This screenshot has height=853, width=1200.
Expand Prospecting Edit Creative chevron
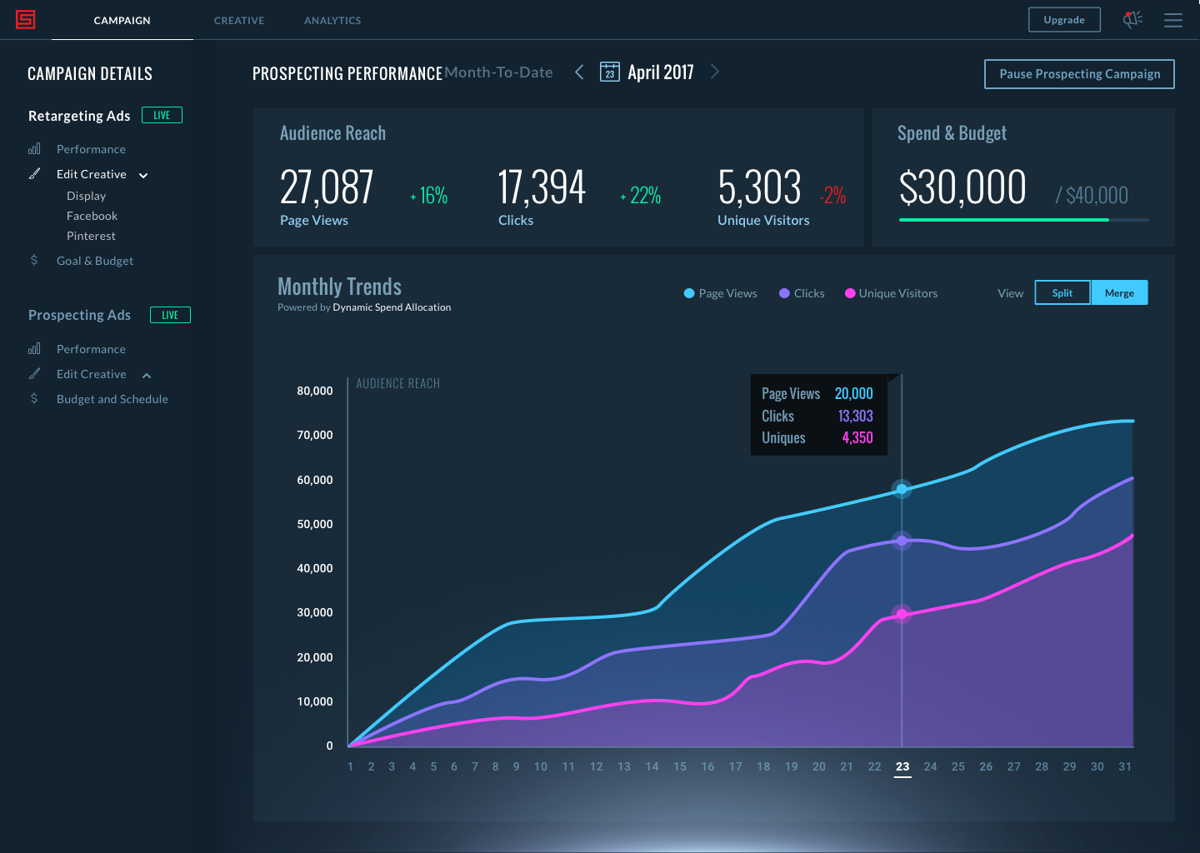point(147,375)
